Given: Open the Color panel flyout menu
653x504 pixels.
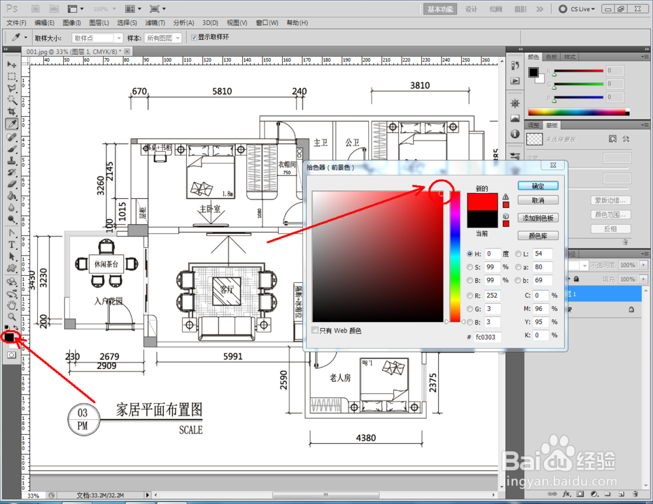Looking at the screenshot, I should click(x=645, y=57).
